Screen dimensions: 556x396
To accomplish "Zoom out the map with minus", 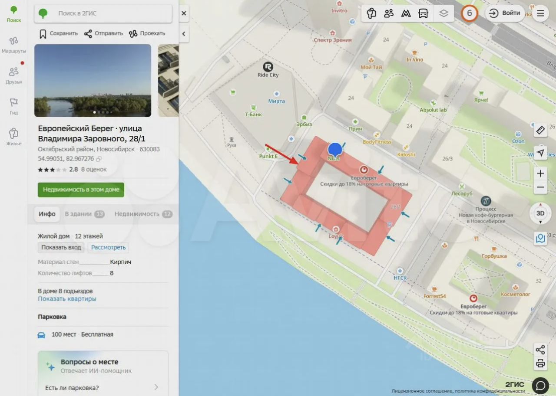I will [540, 188].
